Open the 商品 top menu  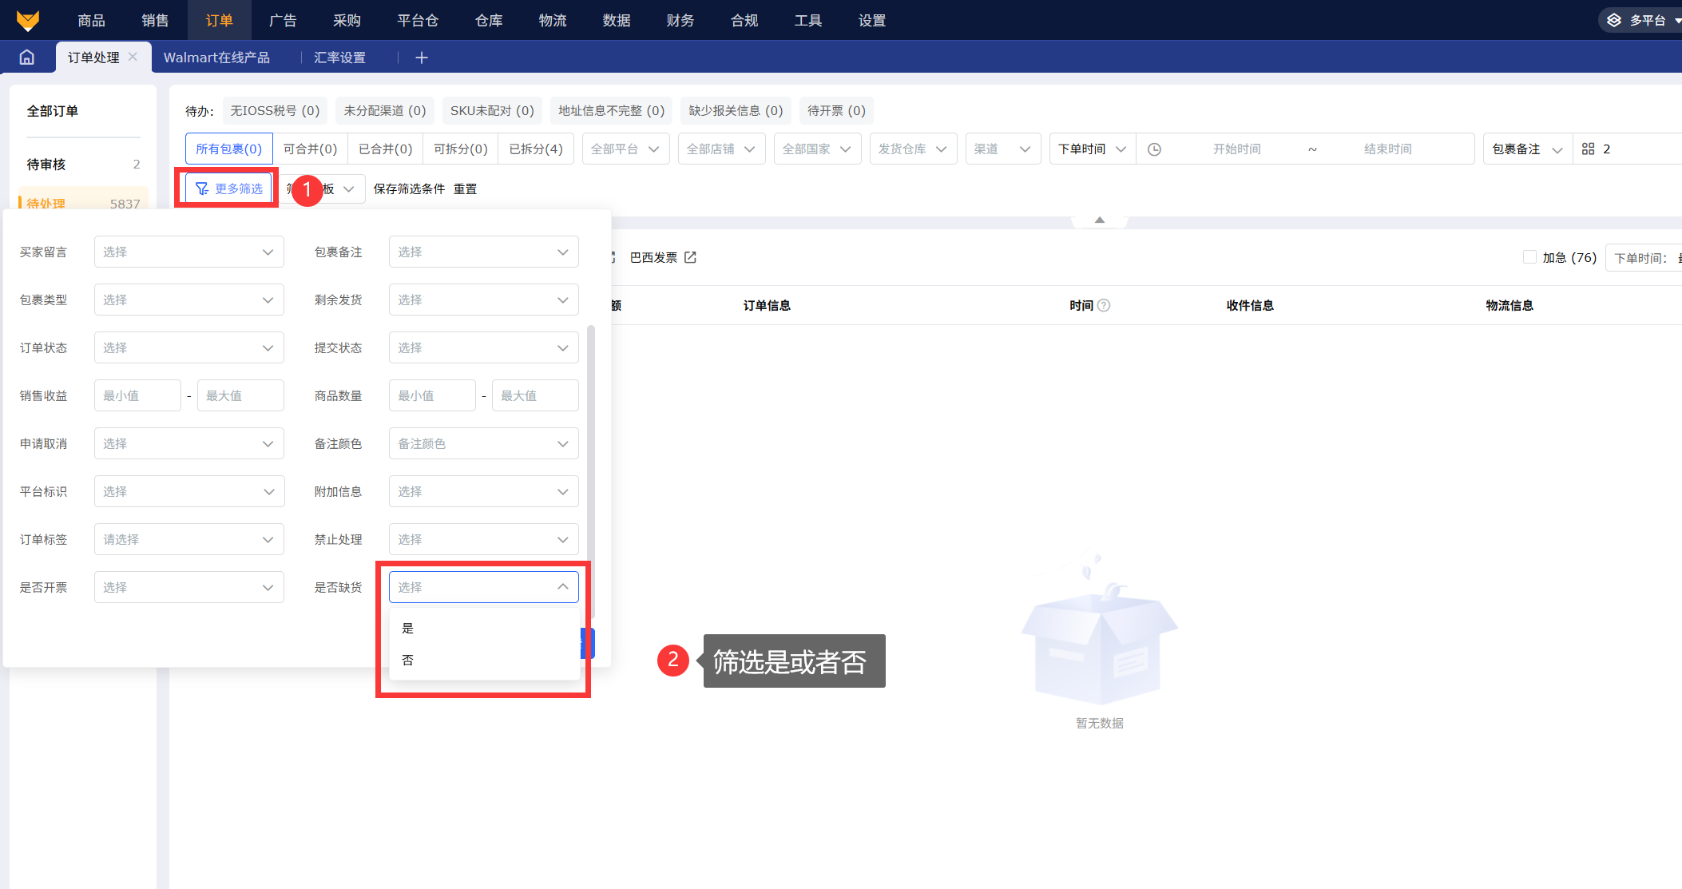[x=91, y=20]
